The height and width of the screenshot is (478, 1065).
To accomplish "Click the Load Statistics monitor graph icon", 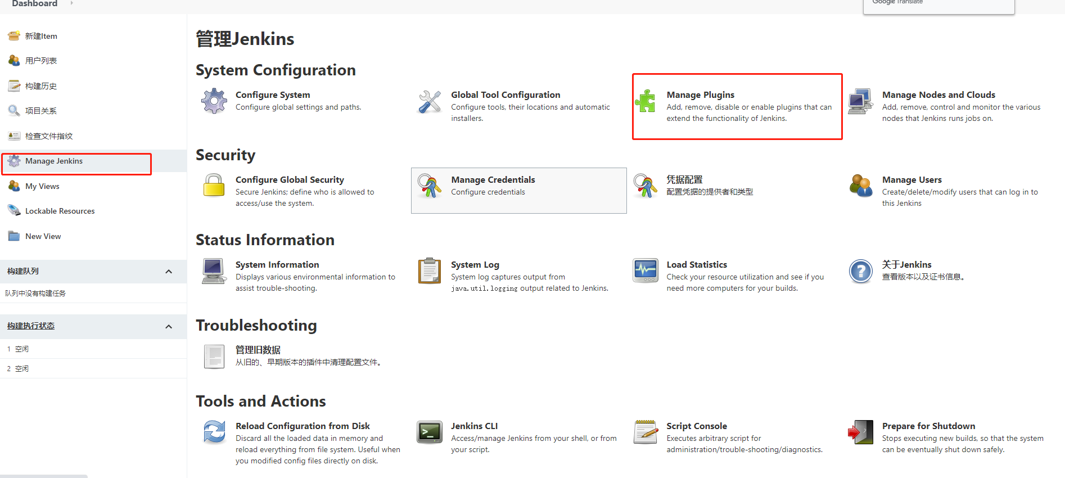I will point(645,271).
